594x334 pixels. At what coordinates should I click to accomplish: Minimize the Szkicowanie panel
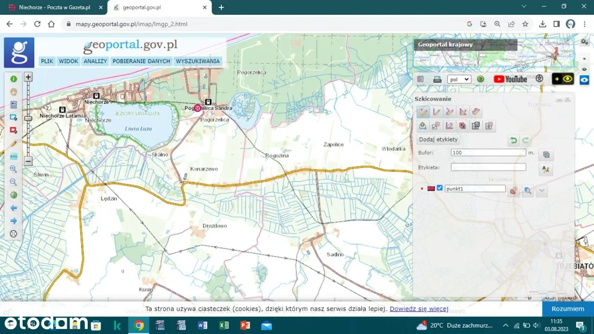tap(560, 100)
